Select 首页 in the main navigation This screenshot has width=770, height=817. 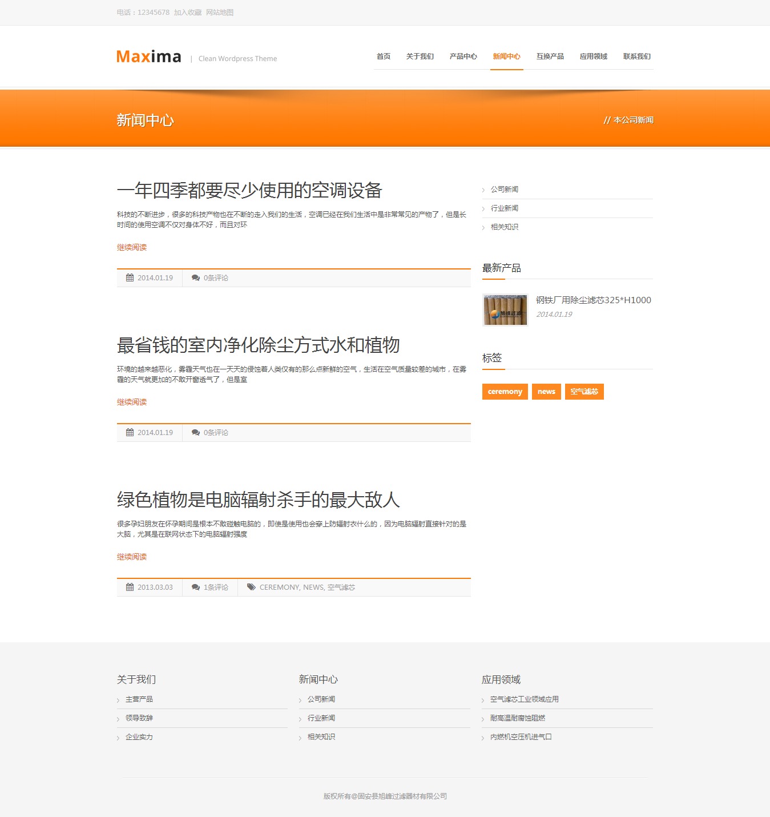[x=384, y=57]
